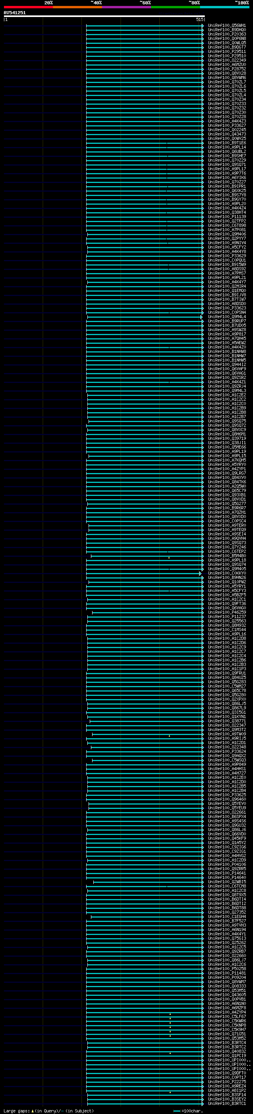Select hit UniRef100_P11237
The width and height of the screenshot is (253, 1114).
pyautogui.click(x=227, y=617)
